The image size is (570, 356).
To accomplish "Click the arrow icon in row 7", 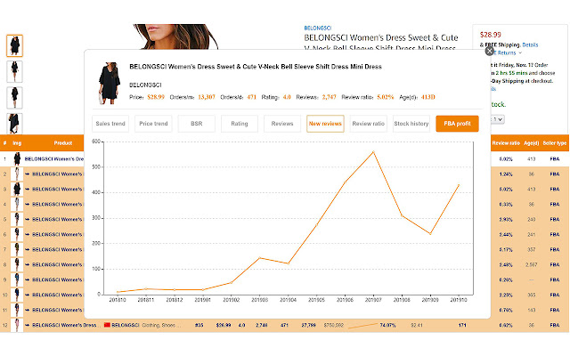I will (28, 249).
